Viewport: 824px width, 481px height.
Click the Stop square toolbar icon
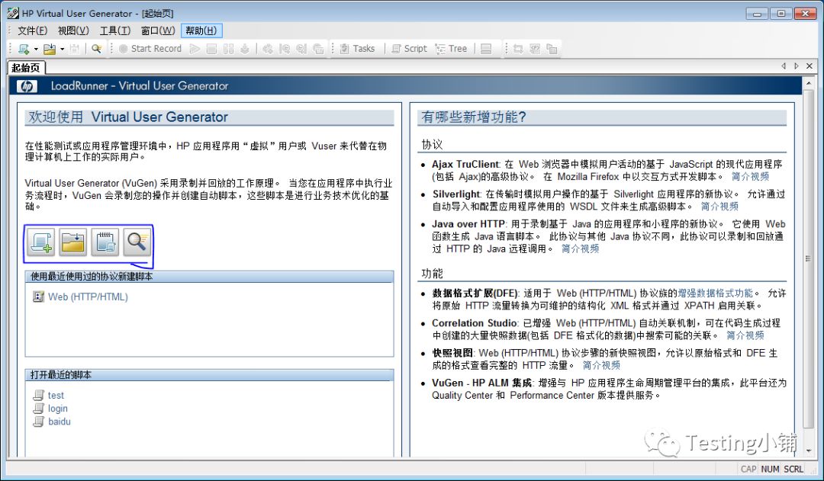(x=211, y=49)
